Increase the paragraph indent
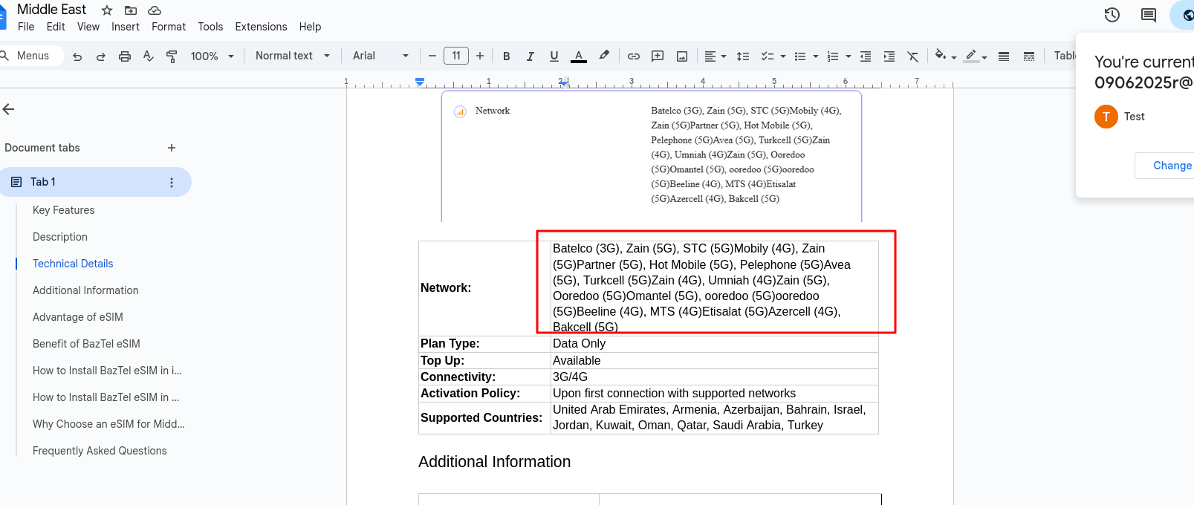The image size is (1194, 505). (889, 56)
